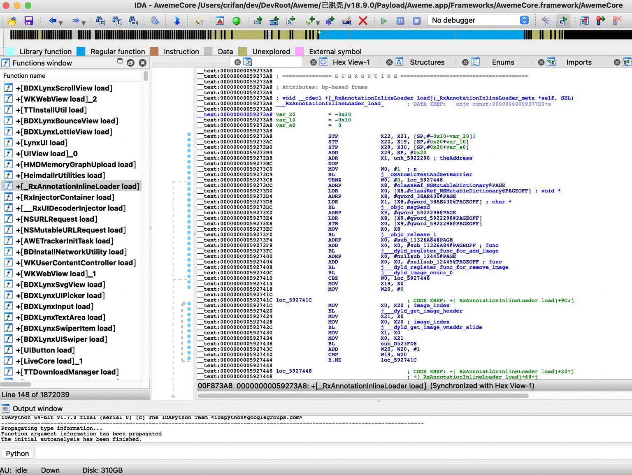Screen dimensions: 632x475
Task: Start process with green play button
Action: pos(384,21)
